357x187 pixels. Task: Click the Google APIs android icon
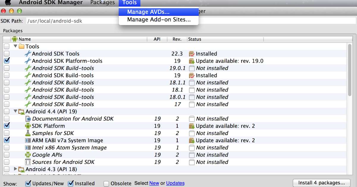coord(28,155)
